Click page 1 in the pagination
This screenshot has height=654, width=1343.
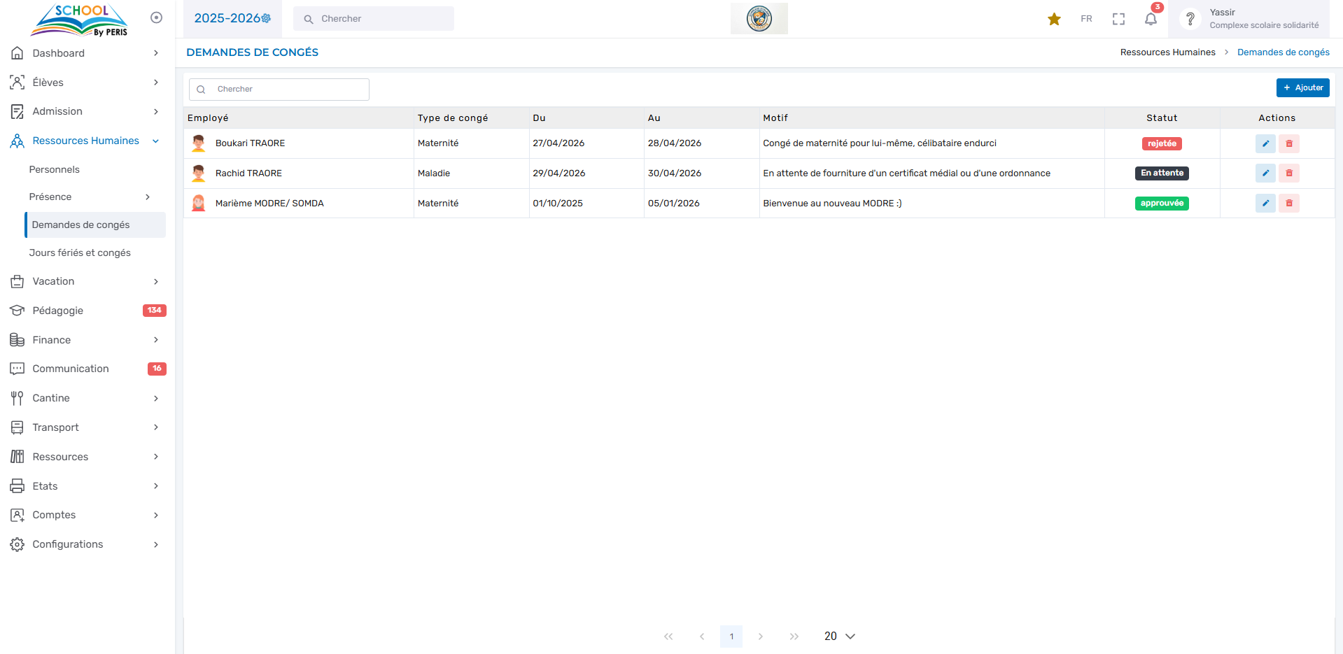tap(731, 636)
